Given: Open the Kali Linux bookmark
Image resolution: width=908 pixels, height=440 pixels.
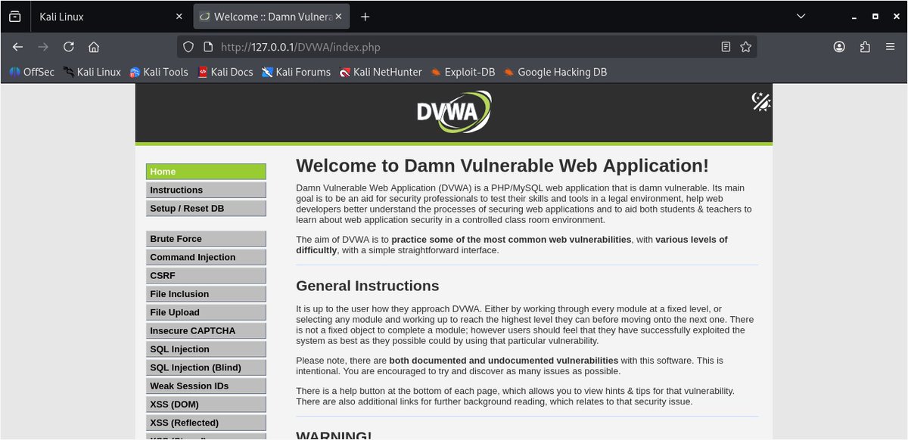Looking at the screenshot, I should [x=92, y=72].
